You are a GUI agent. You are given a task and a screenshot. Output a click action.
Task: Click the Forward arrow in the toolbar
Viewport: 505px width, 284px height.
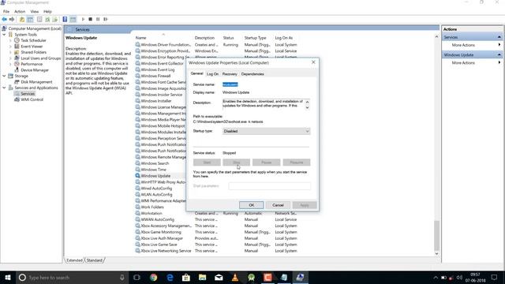(x=12, y=19)
